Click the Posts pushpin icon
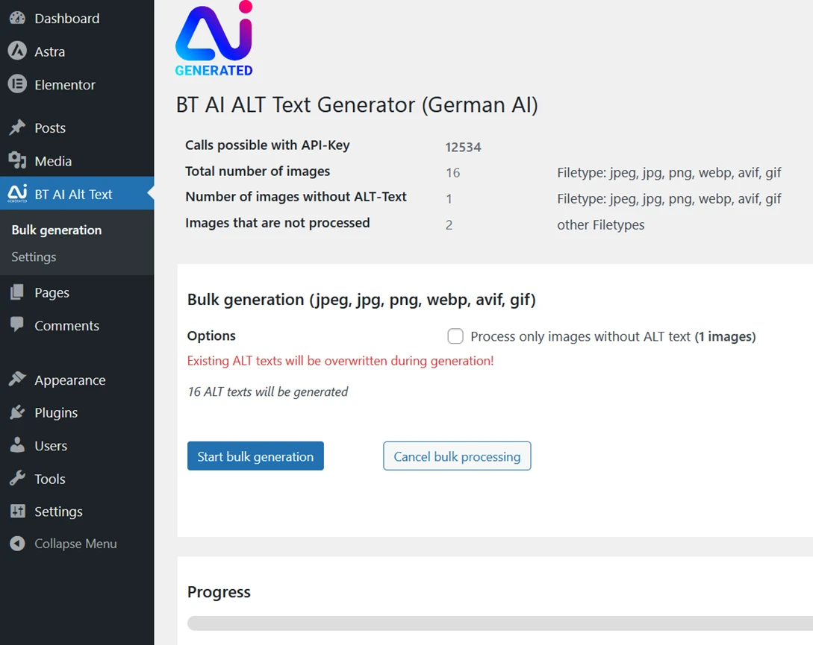This screenshot has height=645, width=813. [17, 128]
